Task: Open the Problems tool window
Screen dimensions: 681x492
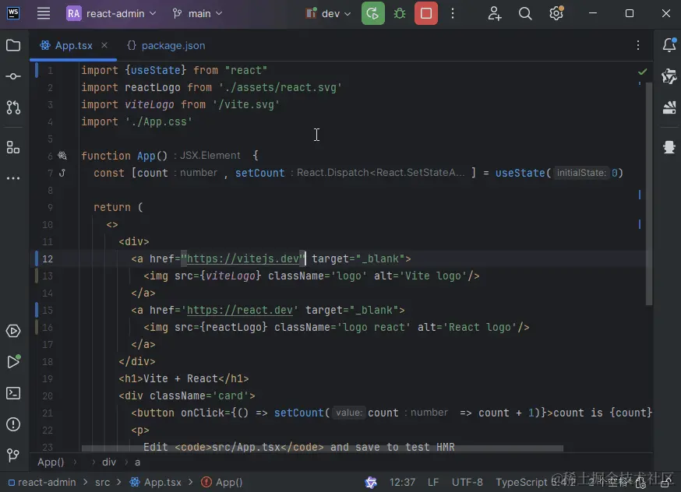Action: pos(13,424)
